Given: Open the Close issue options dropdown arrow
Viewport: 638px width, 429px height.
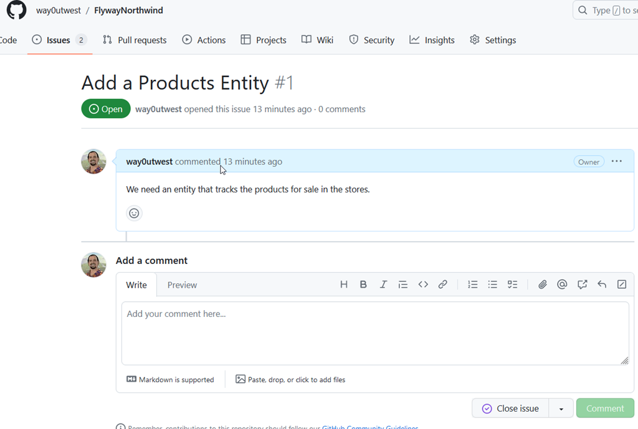Looking at the screenshot, I should 561,409.
